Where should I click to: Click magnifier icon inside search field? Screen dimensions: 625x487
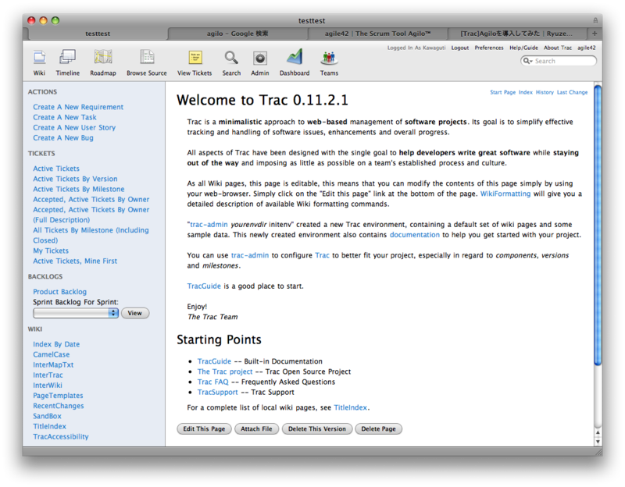pyautogui.click(x=527, y=61)
